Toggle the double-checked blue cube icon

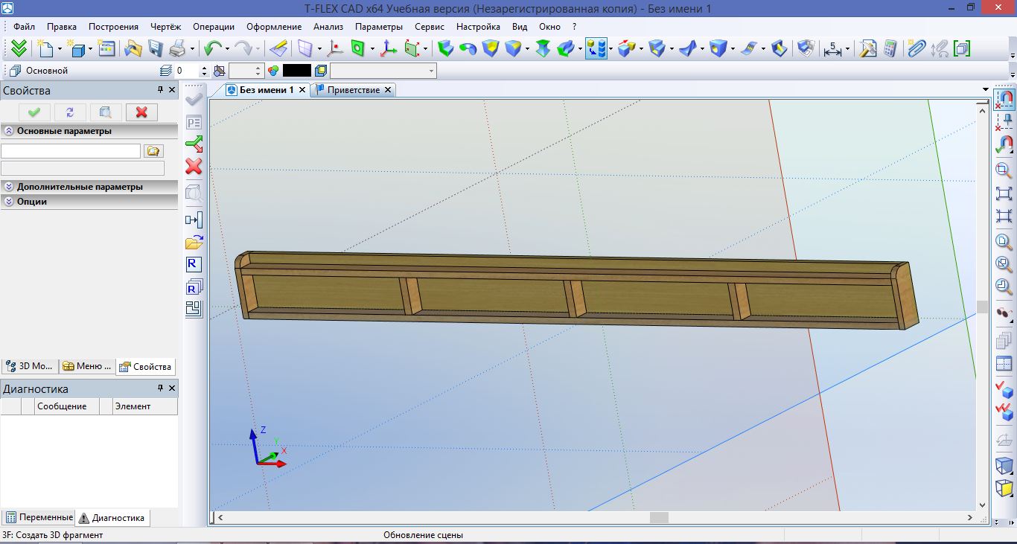tap(1004, 412)
